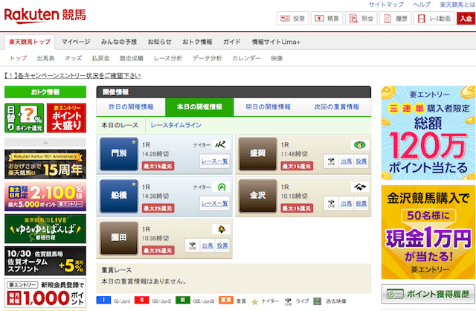This screenshot has height=311, width=476.
Task: Select the ガイド tab
Action: pos(232,42)
